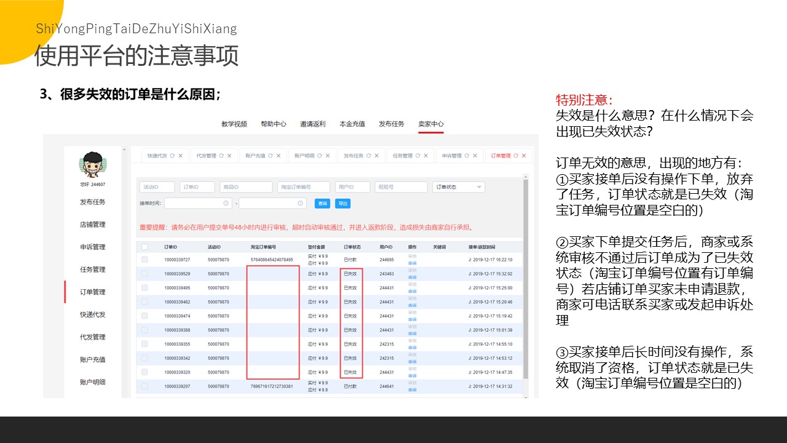Close the 发布任务 tab
Image resolution: width=787 pixels, height=443 pixels.
click(x=377, y=156)
